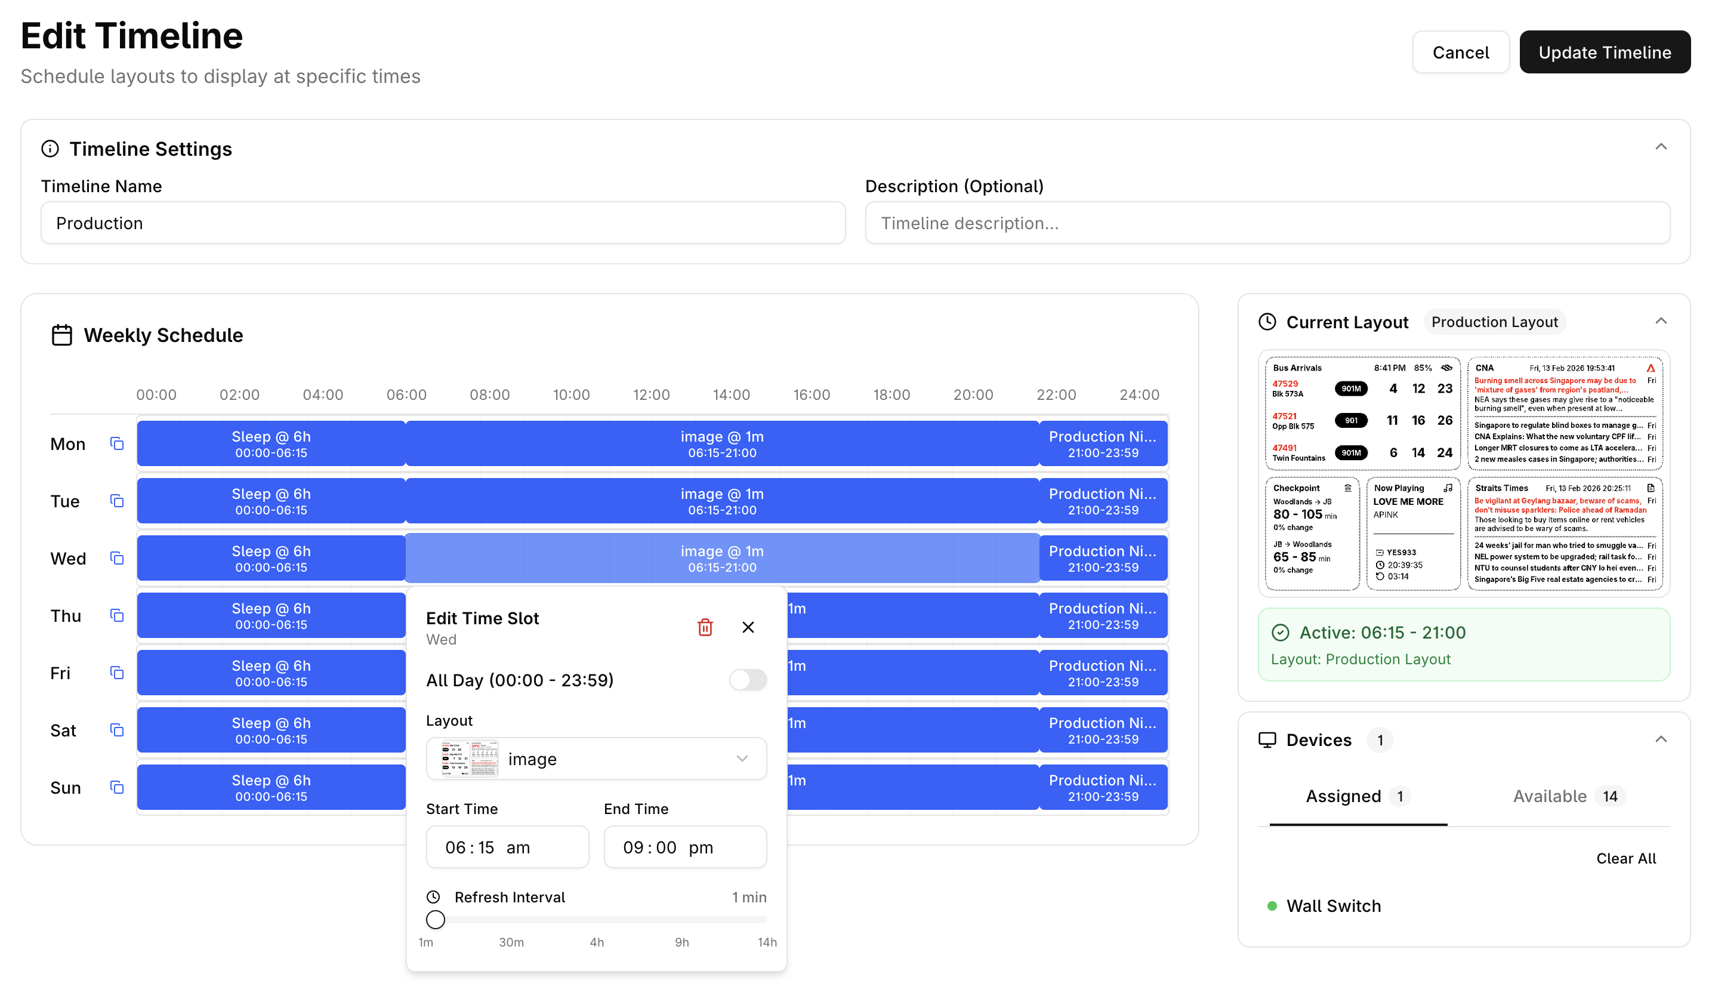Copy Wednesday's schedule using its duplicate icon
1709x1005 pixels.
click(x=116, y=558)
